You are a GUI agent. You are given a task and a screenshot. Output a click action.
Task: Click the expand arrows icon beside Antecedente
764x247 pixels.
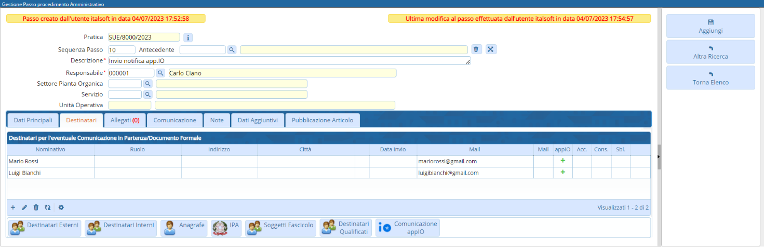tap(491, 49)
